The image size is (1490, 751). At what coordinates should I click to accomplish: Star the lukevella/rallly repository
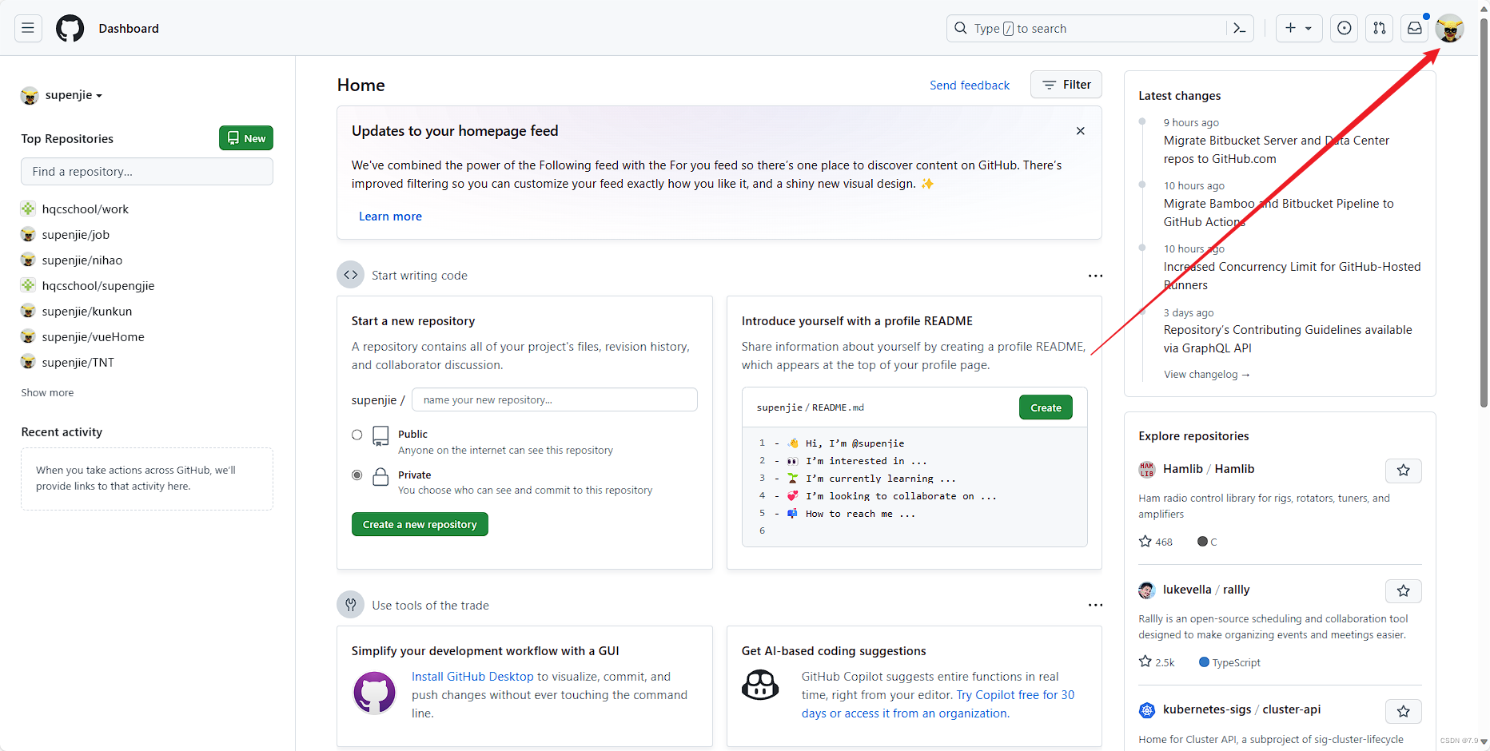[x=1403, y=591]
